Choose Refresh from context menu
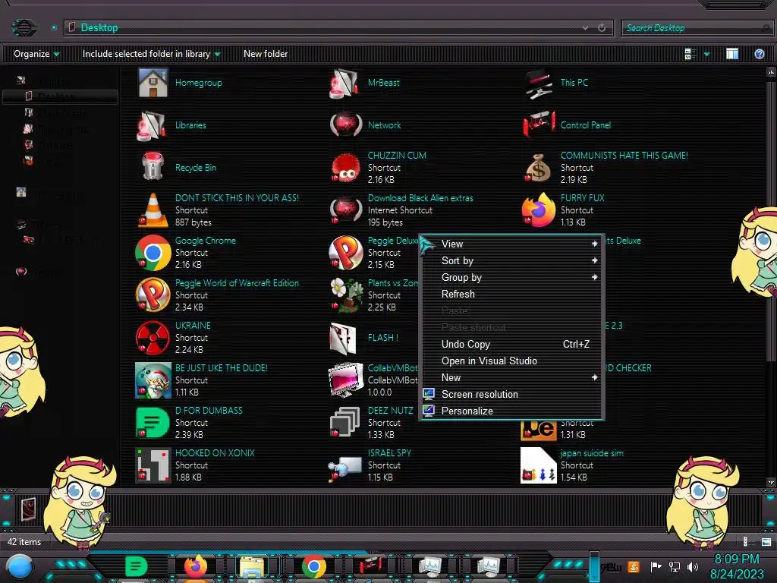The image size is (777, 583). coord(512,295)
